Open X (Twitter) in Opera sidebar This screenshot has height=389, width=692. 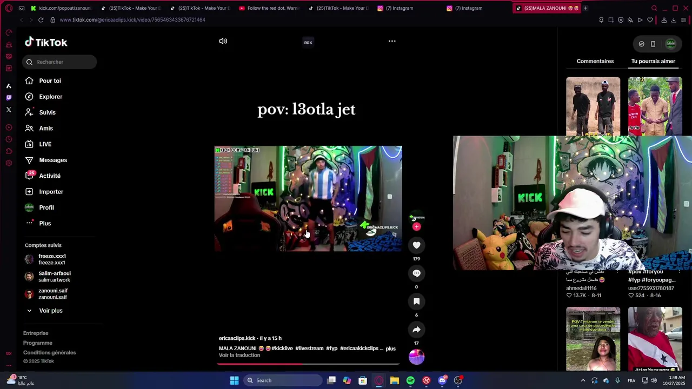click(9, 110)
